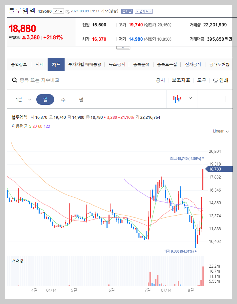This screenshot has width=237, height=304.
Task: Select the candlestick chart style icon
Action: [177, 99]
